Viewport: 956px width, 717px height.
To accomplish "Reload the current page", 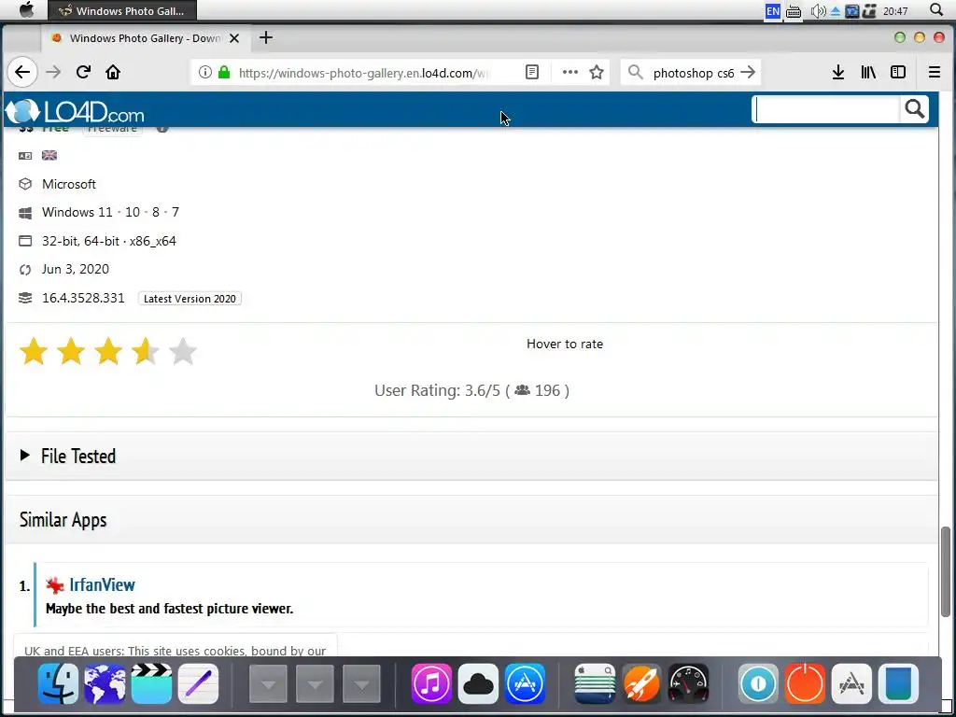I will click(83, 73).
